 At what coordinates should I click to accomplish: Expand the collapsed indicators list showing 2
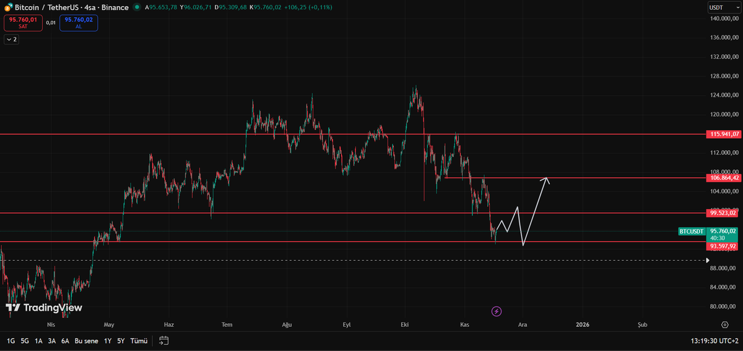(x=11, y=39)
